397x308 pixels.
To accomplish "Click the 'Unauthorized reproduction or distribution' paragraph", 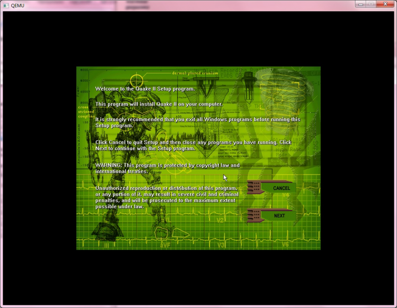I will [x=167, y=197].
